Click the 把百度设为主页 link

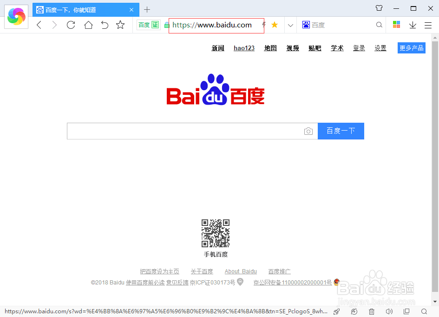click(160, 271)
